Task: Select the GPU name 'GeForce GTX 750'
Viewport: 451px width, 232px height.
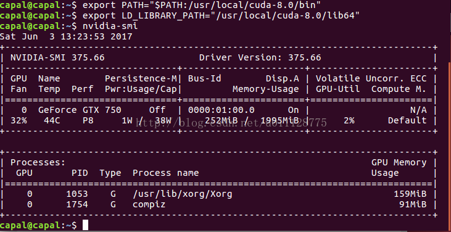Action: (x=80, y=110)
